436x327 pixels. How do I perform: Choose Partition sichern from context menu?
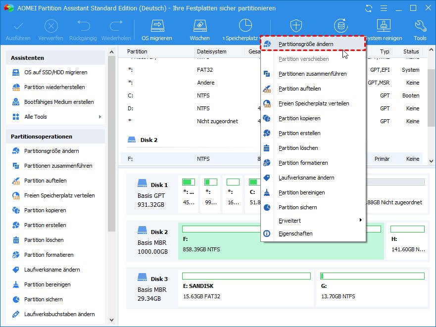click(x=313, y=207)
